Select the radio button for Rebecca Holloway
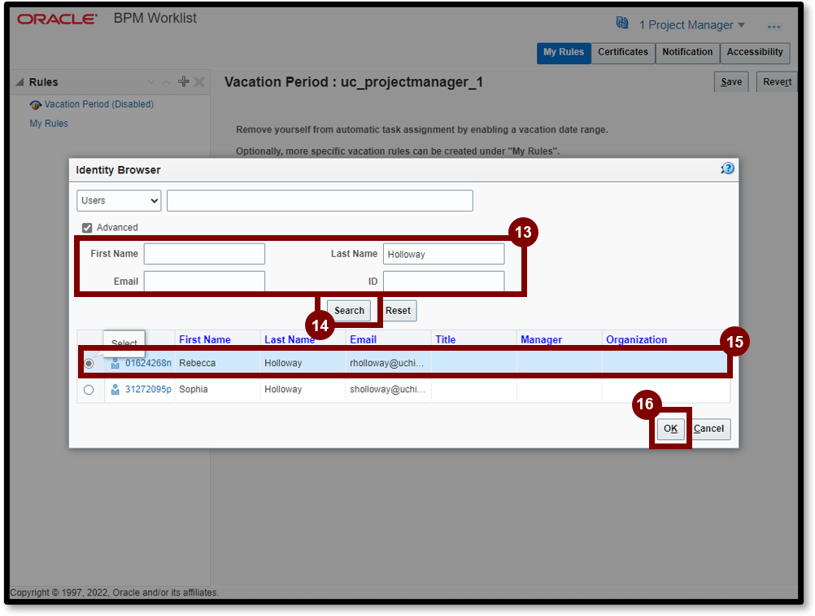 point(89,364)
